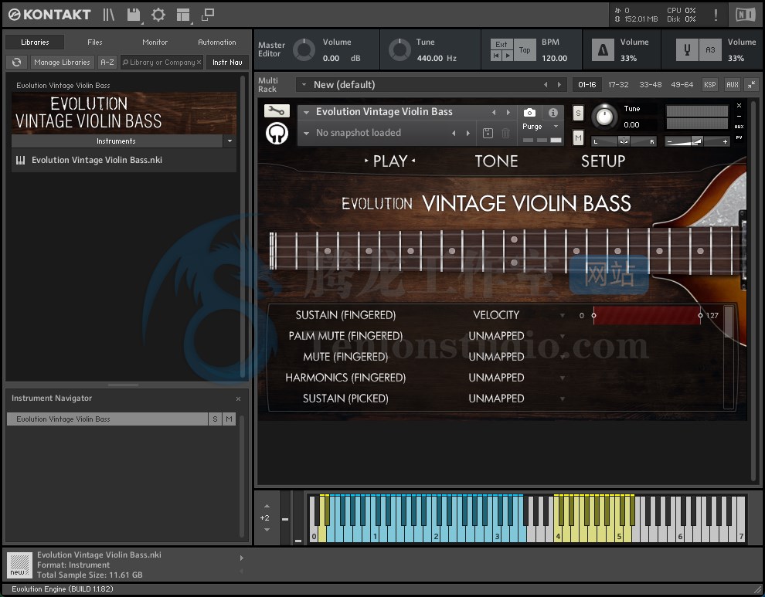Toggle A-Z library sorting
Screen dimensions: 765x597
click(x=107, y=63)
